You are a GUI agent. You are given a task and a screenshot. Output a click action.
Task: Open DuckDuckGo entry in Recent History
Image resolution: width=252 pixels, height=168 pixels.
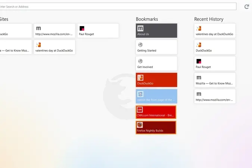tap(215, 47)
